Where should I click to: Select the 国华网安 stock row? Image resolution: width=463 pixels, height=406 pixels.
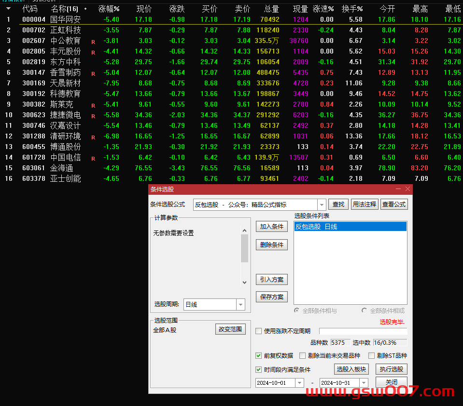tap(232, 19)
